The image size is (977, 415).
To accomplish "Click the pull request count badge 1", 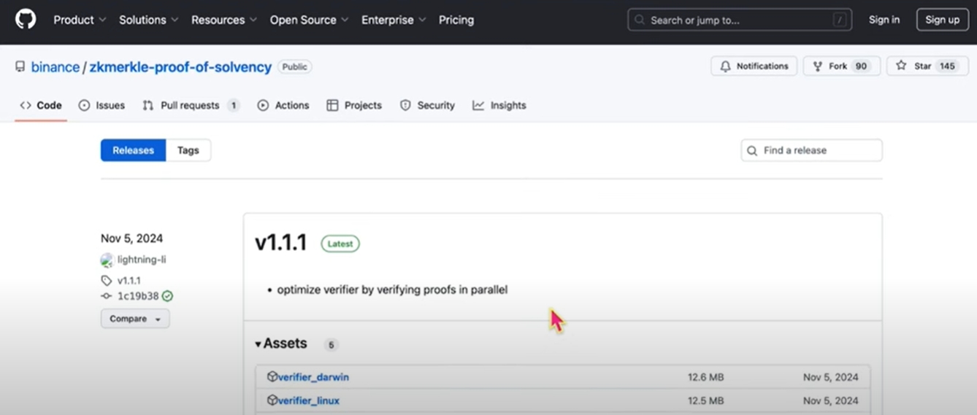I will coord(234,106).
